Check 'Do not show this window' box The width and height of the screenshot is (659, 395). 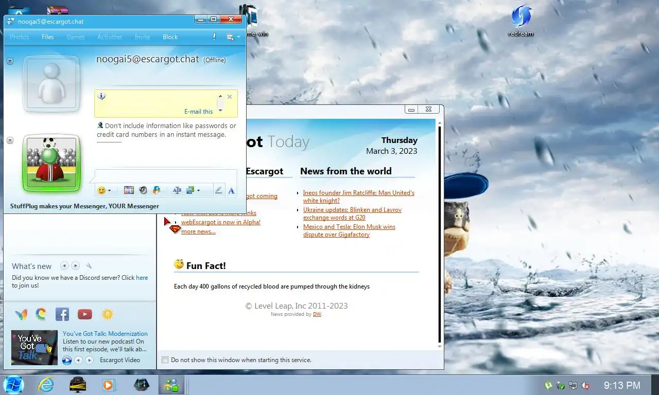point(165,360)
